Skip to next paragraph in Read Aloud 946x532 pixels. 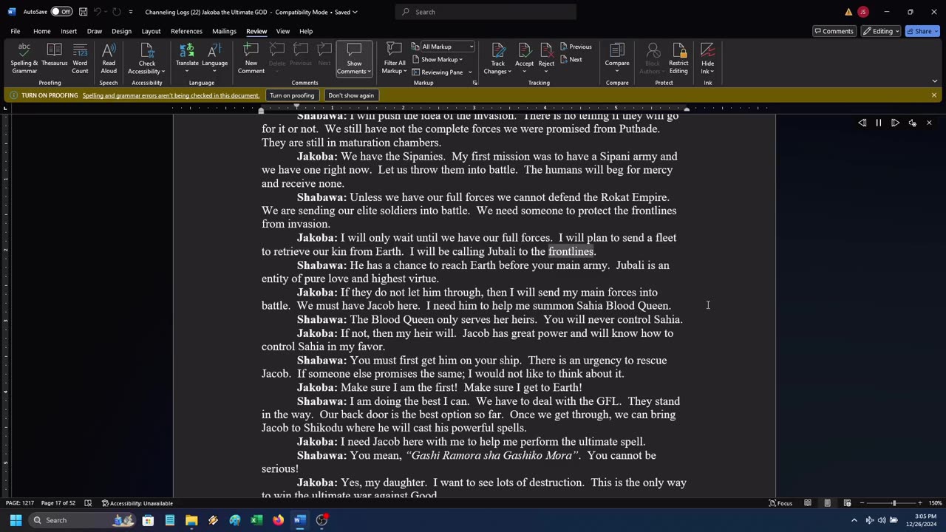[x=895, y=123]
